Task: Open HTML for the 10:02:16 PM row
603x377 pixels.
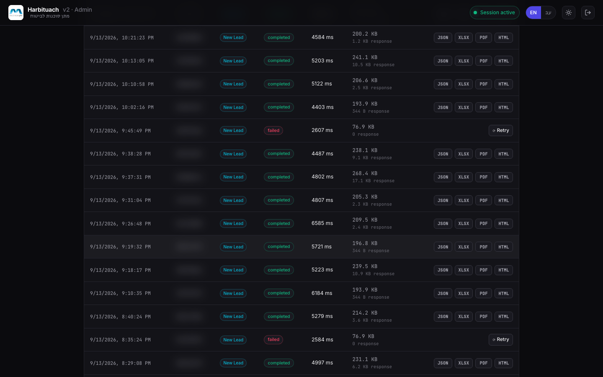Action: (504, 108)
